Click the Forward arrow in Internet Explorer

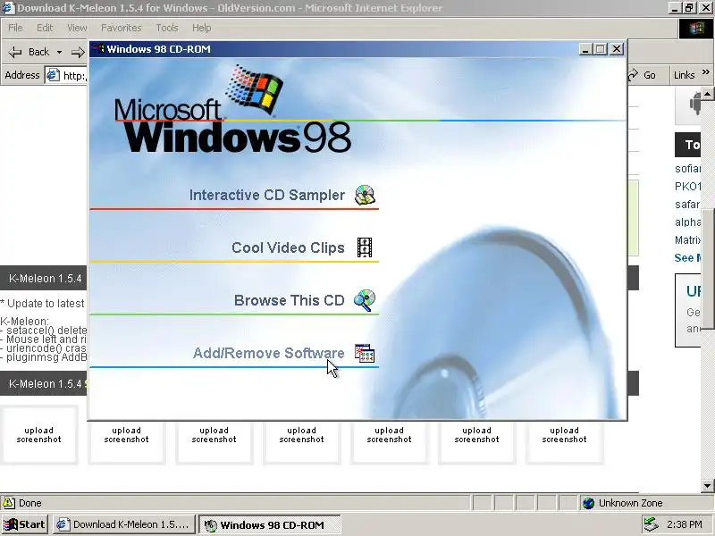click(x=79, y=53)
